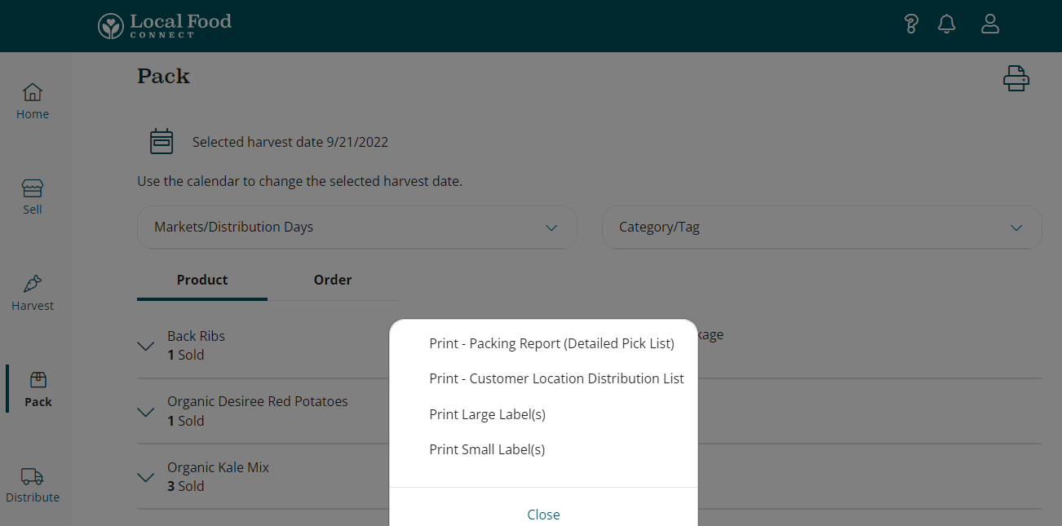Switch to the Order tab
Screen dimensions: 1062x526
tap(333, 280)
